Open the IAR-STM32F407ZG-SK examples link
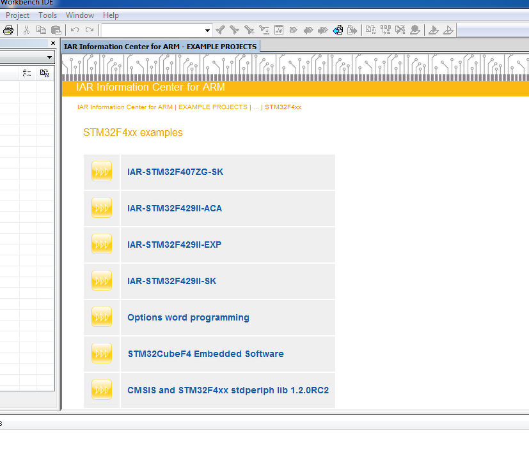The width and height of the screenshot is (529, 461). [175, 172]
